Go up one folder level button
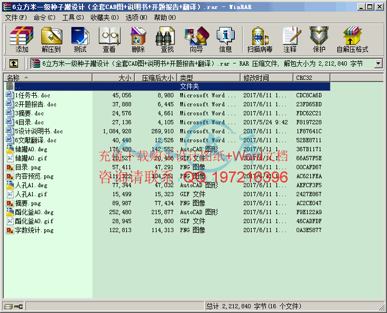Screen dimensions: 387x313 (14, 63)
